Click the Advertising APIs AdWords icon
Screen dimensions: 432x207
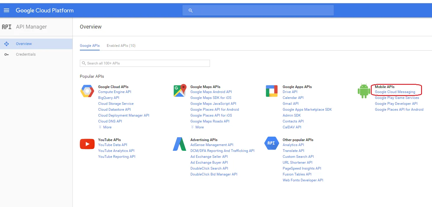tap(179, 144)
